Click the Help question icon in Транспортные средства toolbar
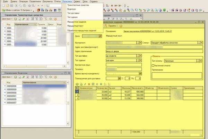The image size is (208, 139). 55,19
